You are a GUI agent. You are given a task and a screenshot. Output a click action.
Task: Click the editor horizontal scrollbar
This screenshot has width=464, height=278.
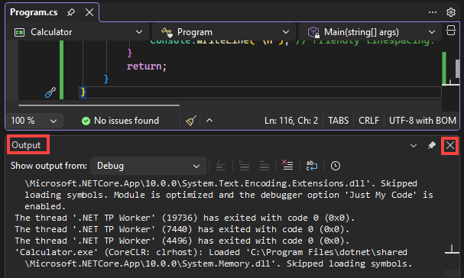click(99, 105)
